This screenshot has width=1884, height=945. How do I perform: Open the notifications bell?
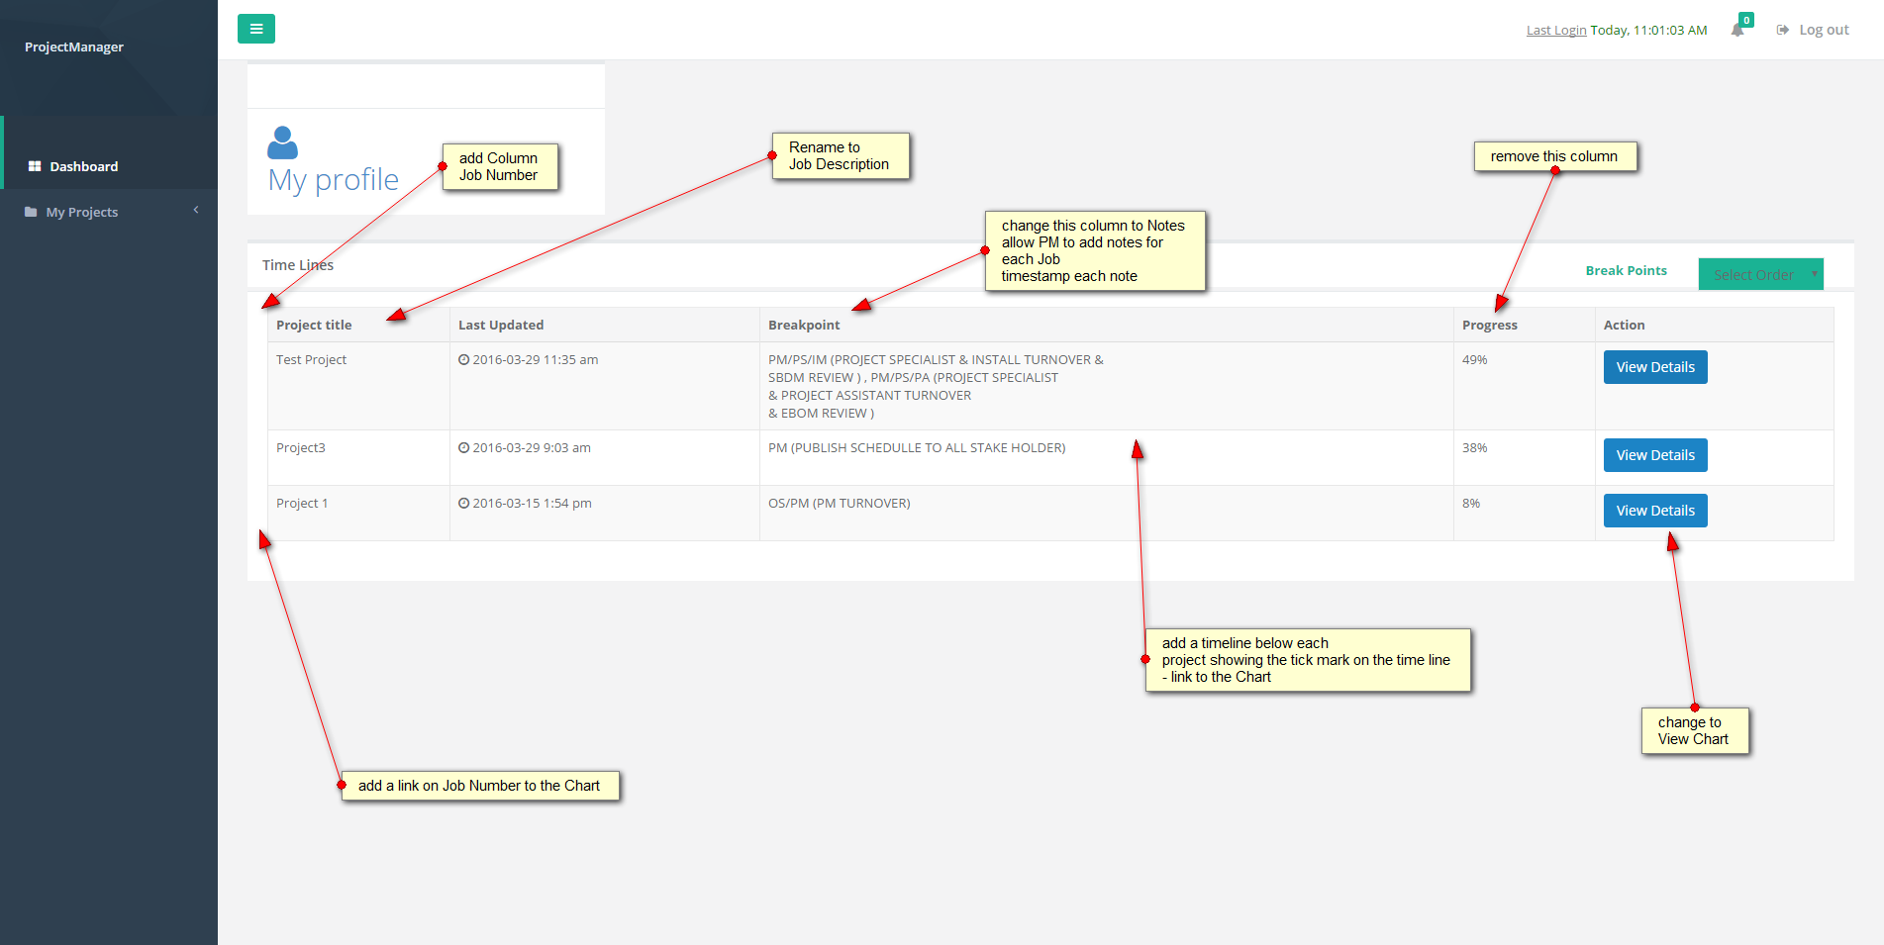(1737, 30)
